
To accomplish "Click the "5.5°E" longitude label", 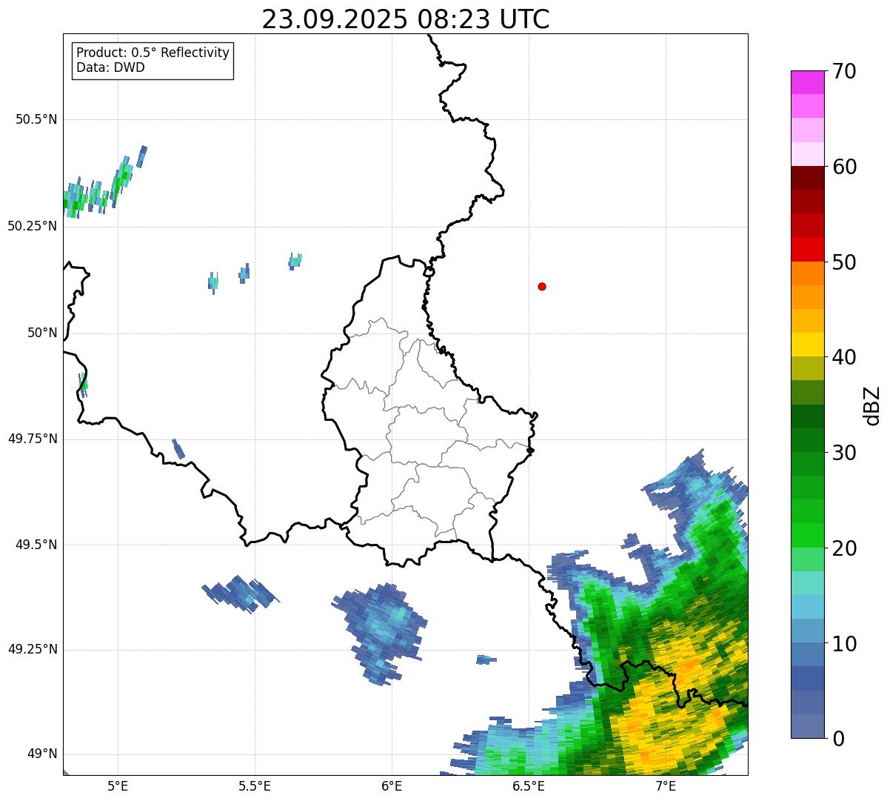I will 255,785.
